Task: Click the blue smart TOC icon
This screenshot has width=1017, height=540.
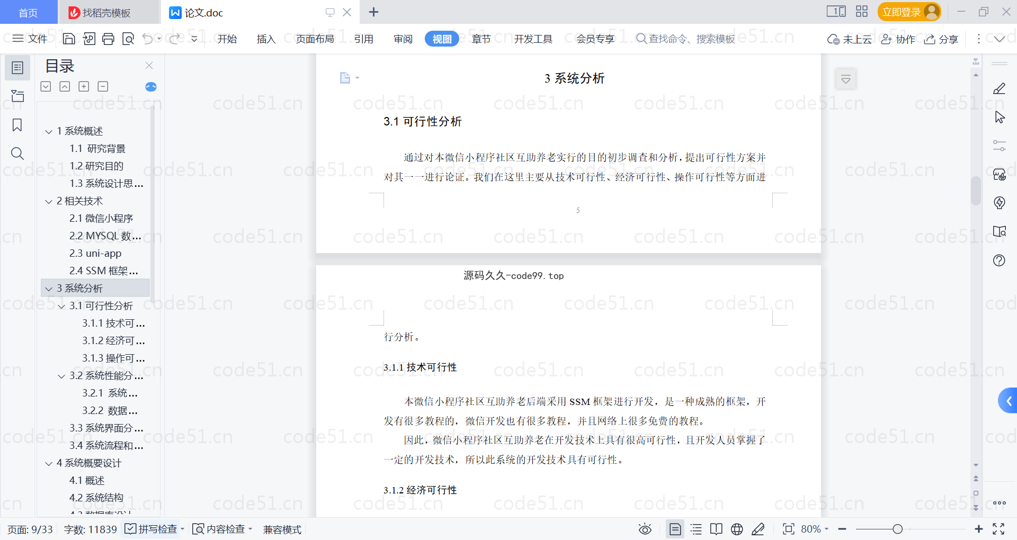Action: pyautogui.click(x=151, y=87)
